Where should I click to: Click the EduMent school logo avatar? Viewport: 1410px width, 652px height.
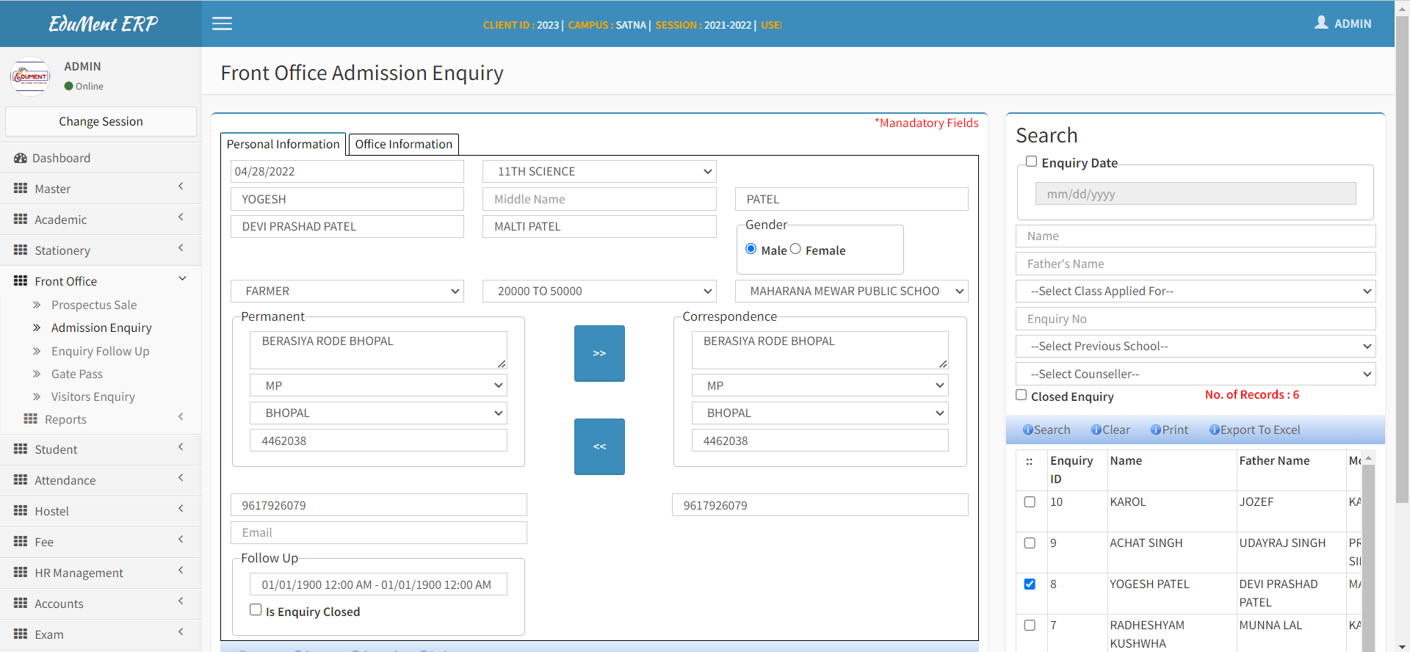click(x=30, y=76)
